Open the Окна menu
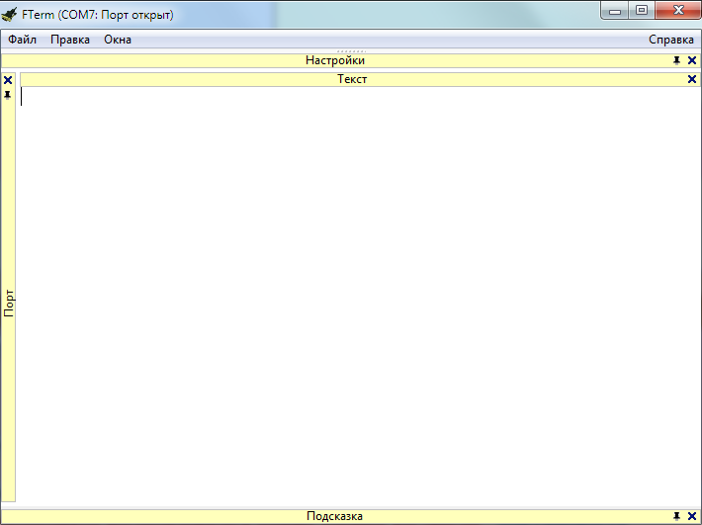The image size is (702, 525). pos(118,40)
